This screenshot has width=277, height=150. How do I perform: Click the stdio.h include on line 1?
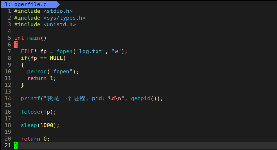coord(58,11)
